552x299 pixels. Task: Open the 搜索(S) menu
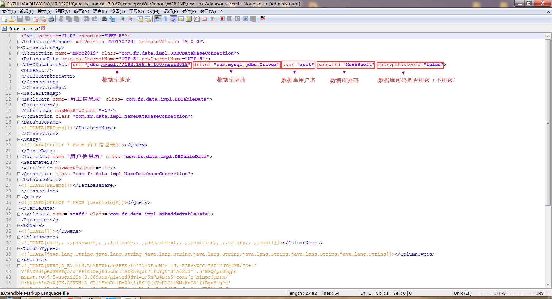pos(45,11)
